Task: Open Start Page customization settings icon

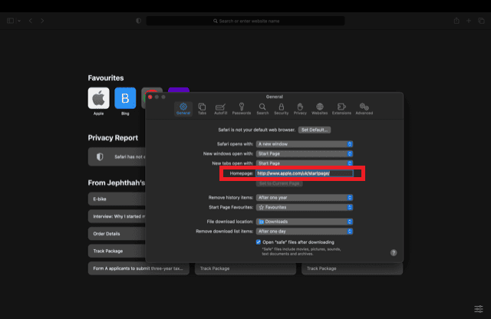Action: click(478, 308)
